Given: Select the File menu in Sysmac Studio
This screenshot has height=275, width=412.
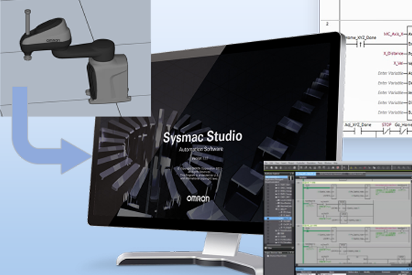Looking at the screenshot, I should point(266,163).
